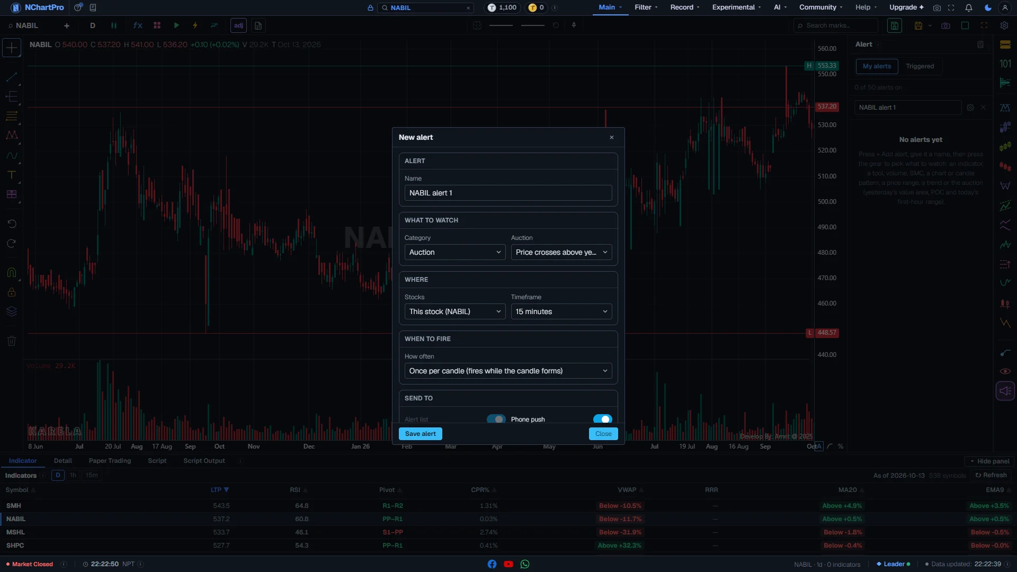The image size is (1017, 572).
Task: Switch to the Triggered alerts tab
Action: [920, 66]
